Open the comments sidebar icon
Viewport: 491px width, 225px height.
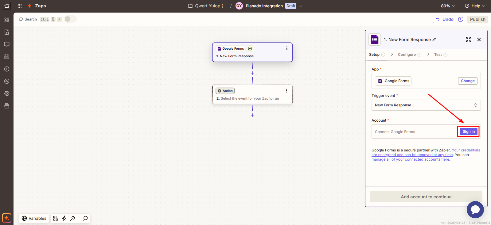click(7, 44)
